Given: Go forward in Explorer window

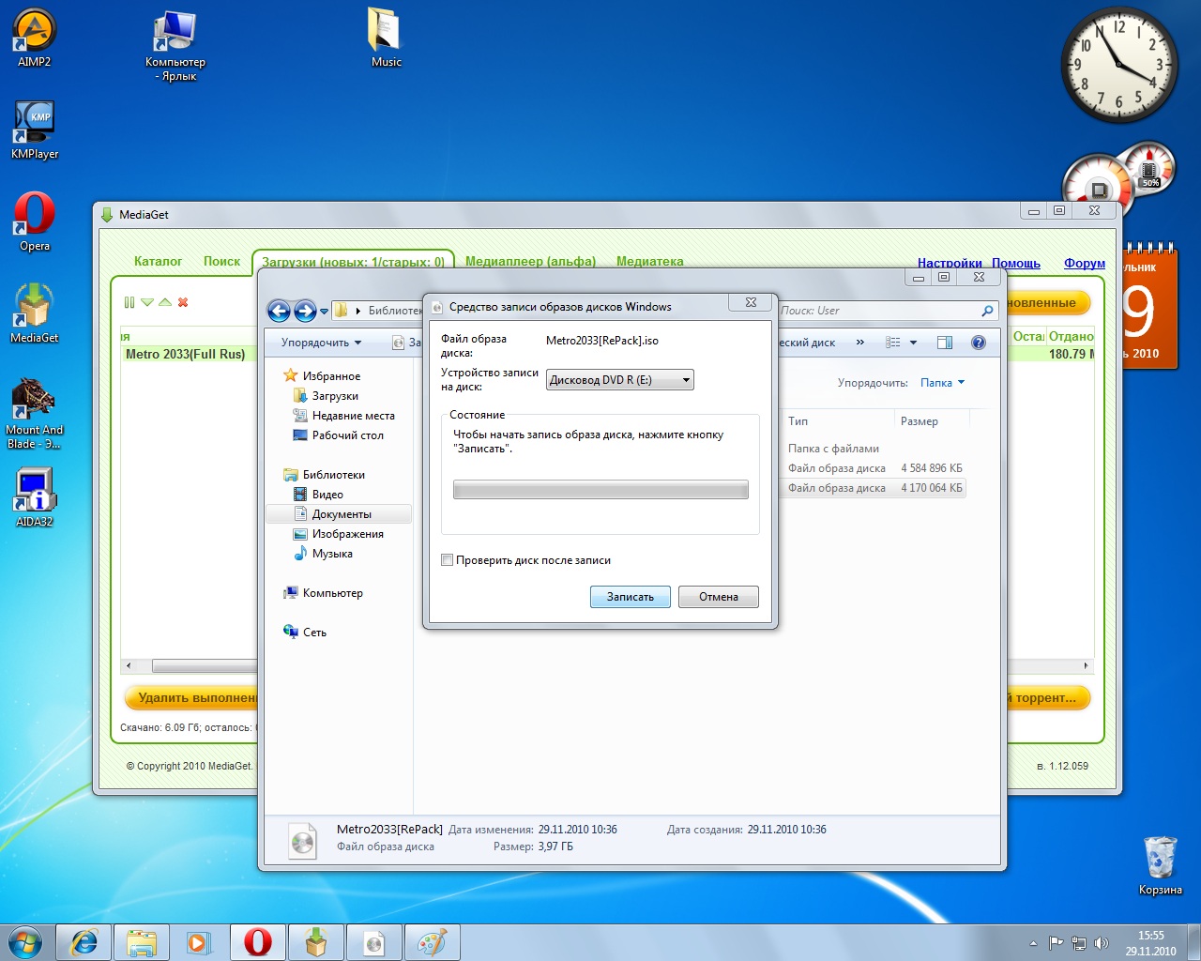Looking at the screenshot, I should click(305, 311).
